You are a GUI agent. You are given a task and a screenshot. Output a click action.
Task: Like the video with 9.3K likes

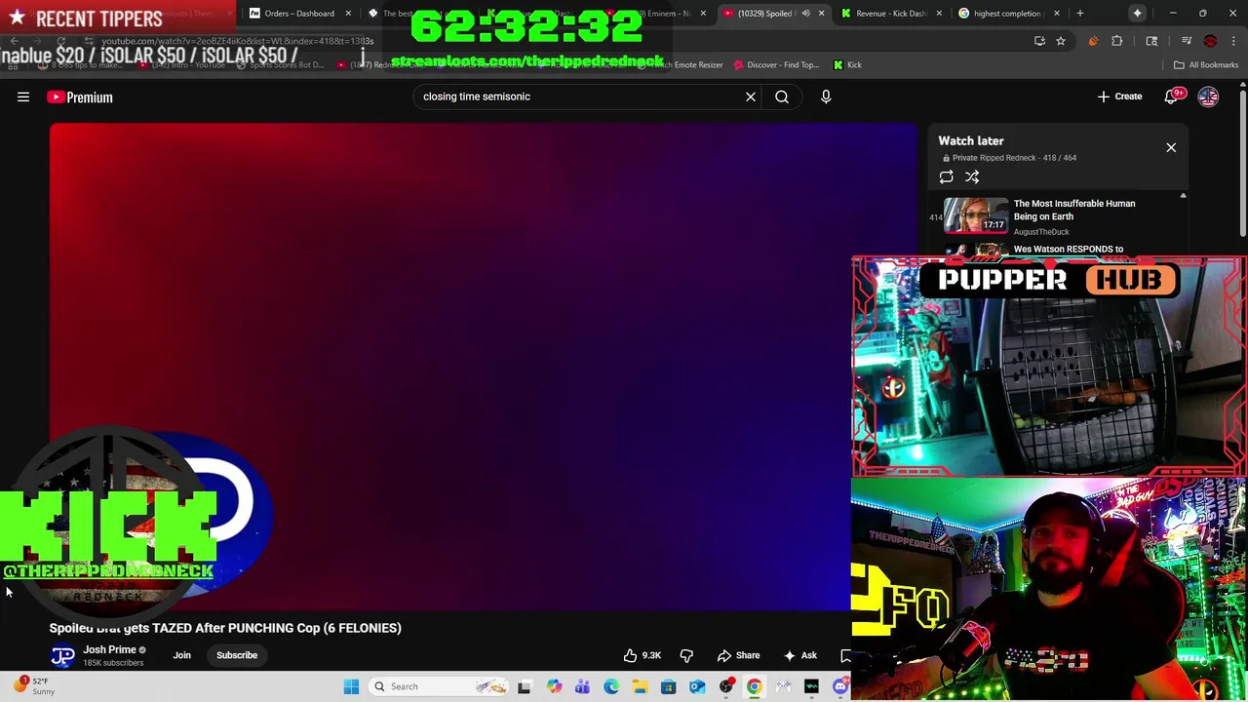(643, 655)
